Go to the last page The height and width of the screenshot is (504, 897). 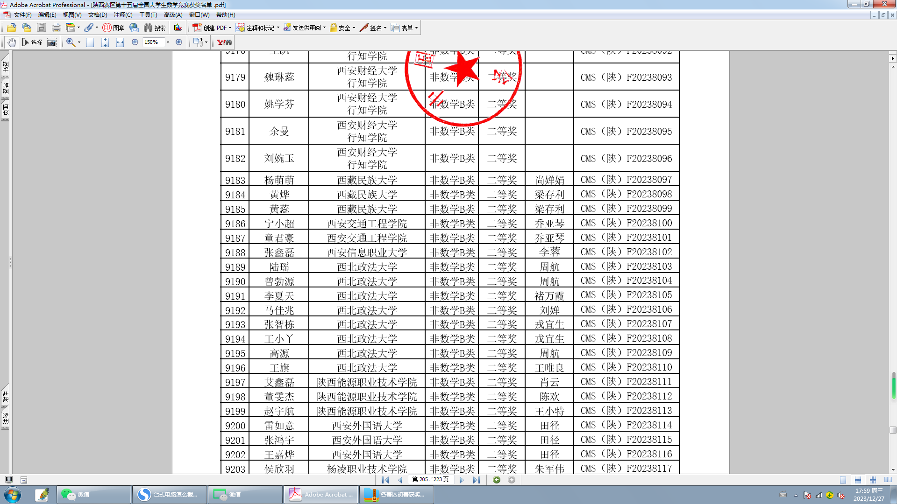[477, 480]
